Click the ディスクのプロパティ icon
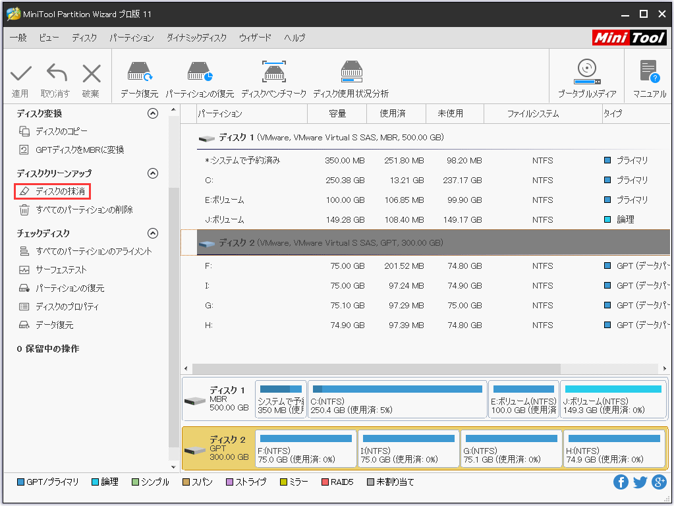This screenshot has width=674, height=506. point(24,306)
